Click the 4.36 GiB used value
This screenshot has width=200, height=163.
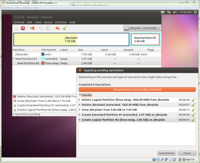[x=110, y=54]
